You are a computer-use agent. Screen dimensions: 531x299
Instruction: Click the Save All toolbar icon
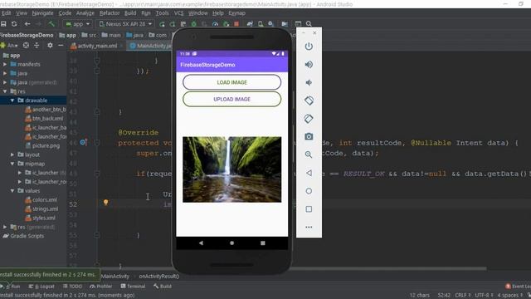click(x=3, y=24)
